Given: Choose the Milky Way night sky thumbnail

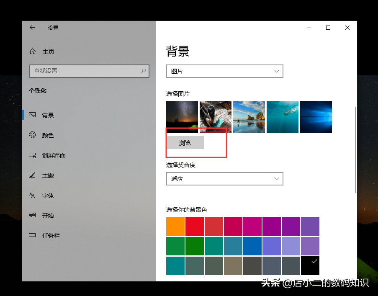Looking at the screenshot, I should (182, 117).
